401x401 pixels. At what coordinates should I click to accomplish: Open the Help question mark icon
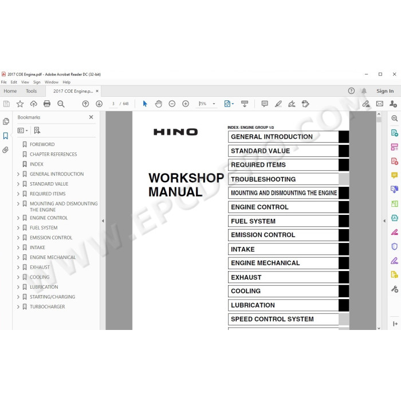coord(351,91)
